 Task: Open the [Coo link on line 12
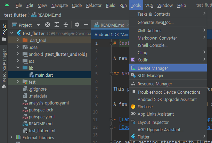tap(124, 127)
